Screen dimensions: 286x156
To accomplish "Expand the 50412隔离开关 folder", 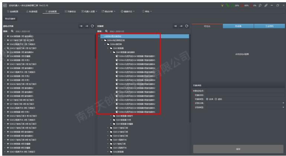I will coord(108,148).
